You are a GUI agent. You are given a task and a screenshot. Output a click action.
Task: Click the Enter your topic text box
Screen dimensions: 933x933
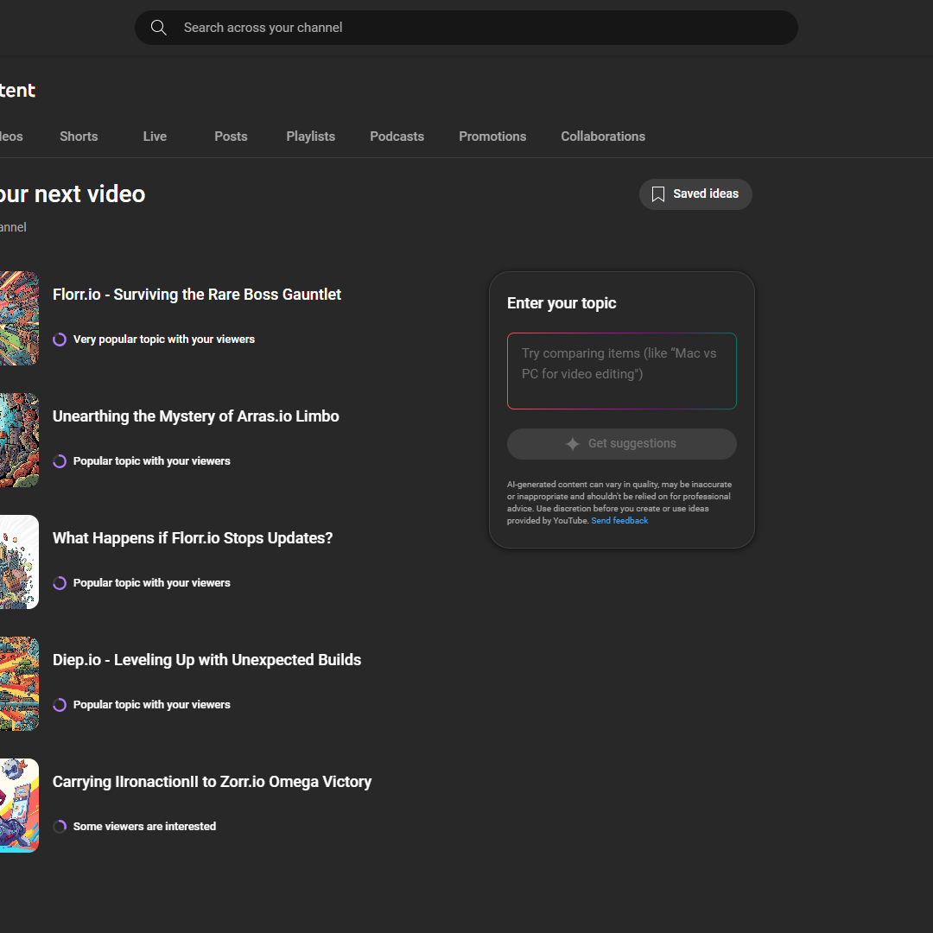[622, 371]
